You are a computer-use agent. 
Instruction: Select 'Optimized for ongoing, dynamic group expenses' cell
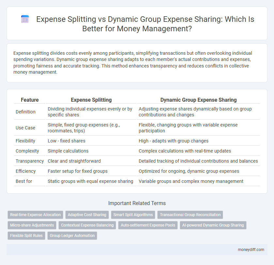(199, 171)
